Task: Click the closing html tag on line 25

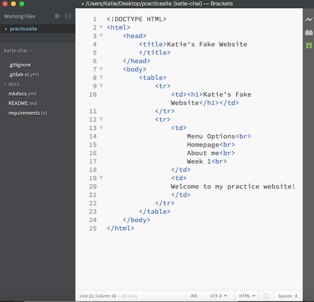Action: 120,228
